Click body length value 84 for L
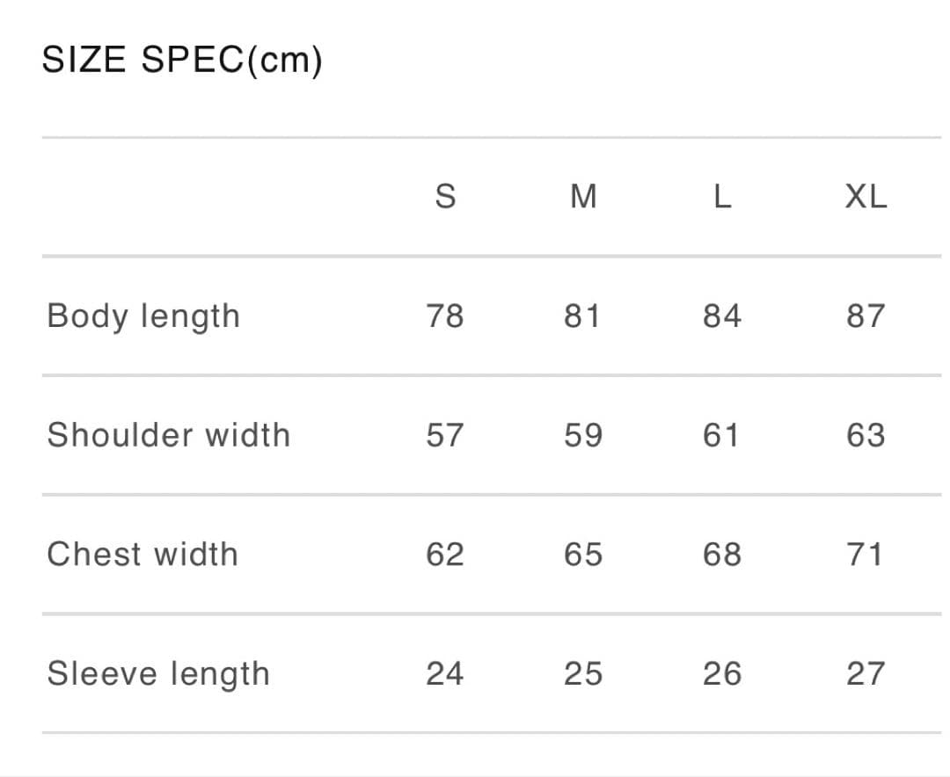The height and width of the screenshot is (777, 950). (721, 316)
